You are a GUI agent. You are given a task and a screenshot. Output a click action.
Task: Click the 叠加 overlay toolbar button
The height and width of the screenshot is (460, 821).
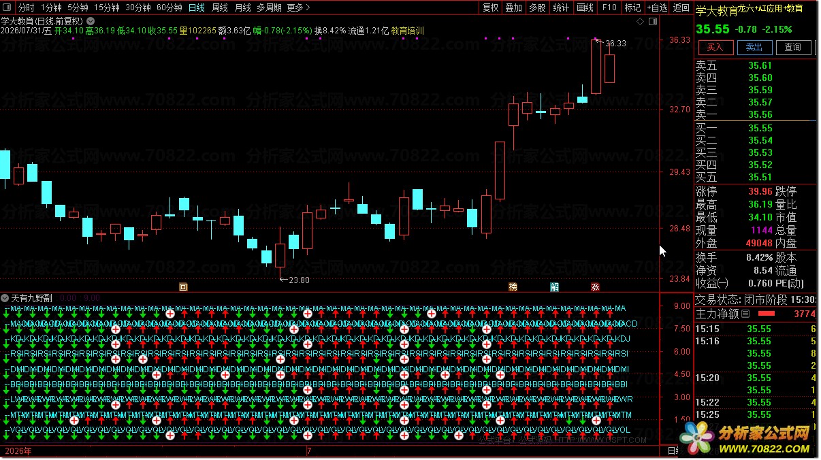(x=514, y=7)
